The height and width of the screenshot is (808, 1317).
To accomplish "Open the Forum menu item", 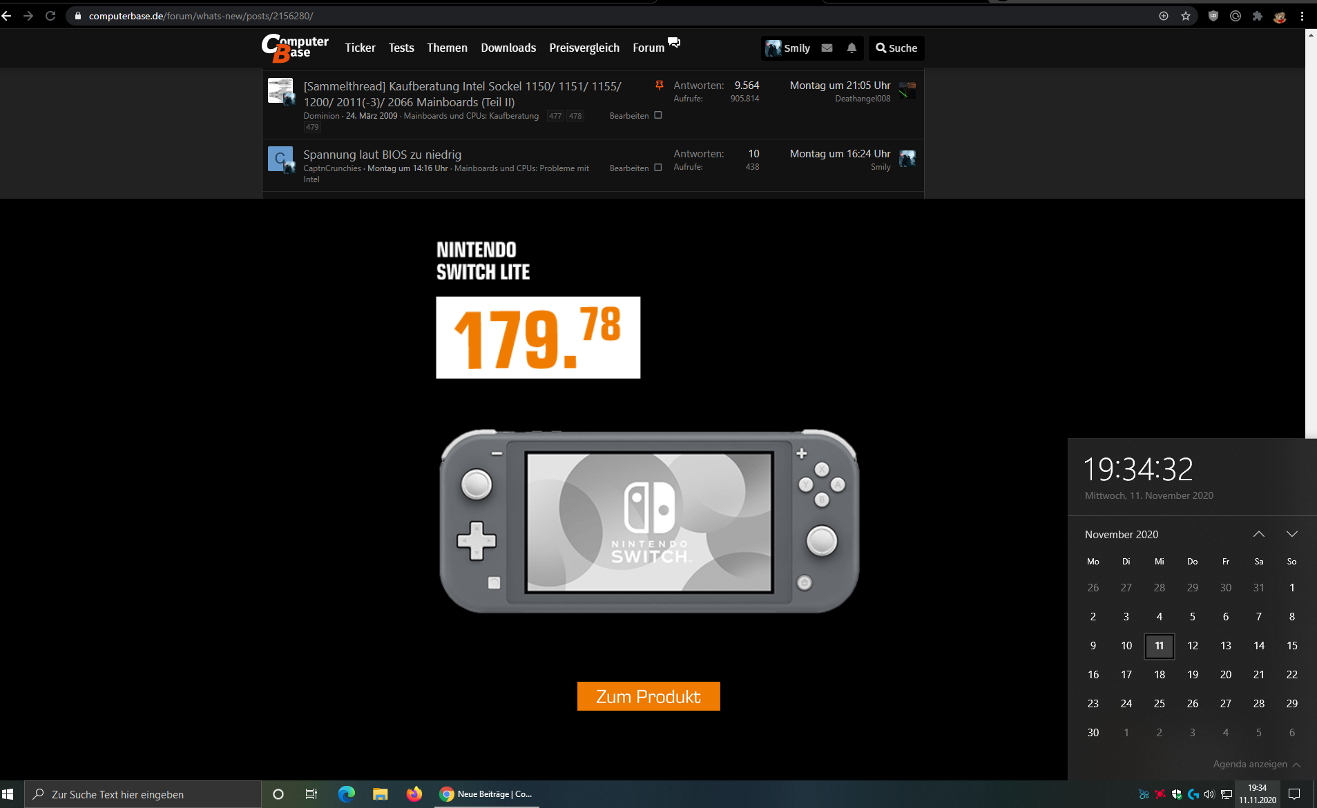I will click(x=648, y=48).
